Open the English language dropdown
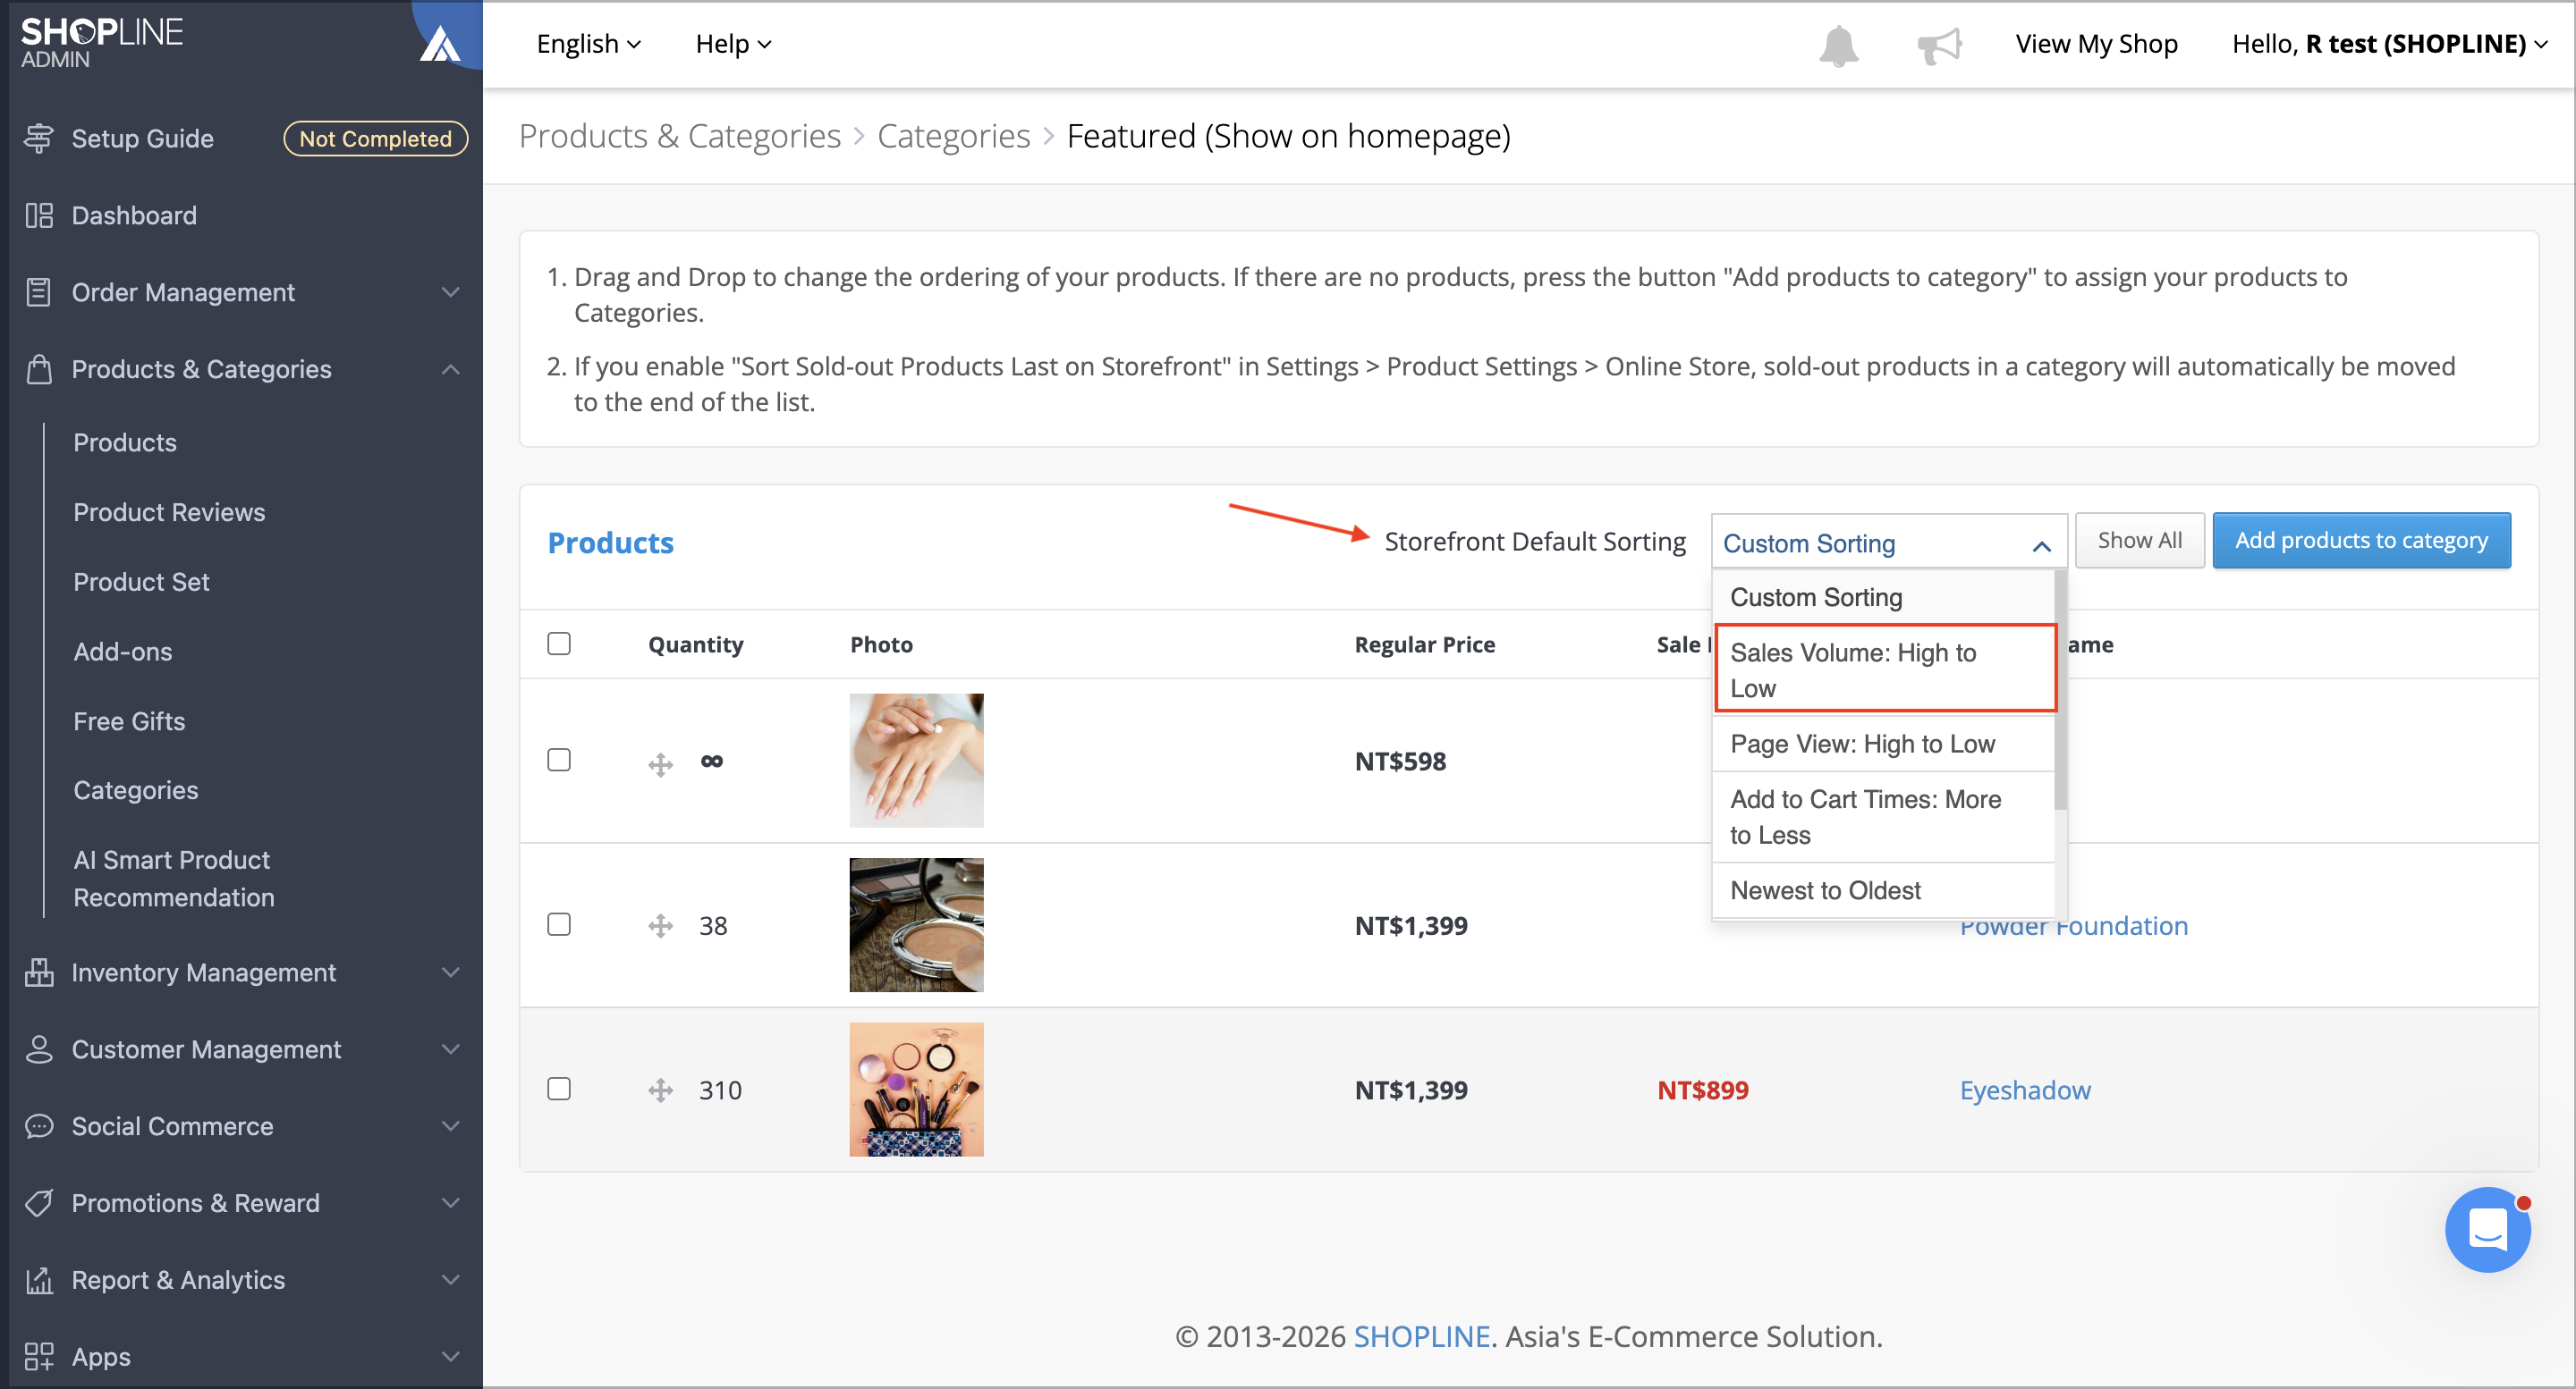Image resolution: width=2576 pixels, height=1389 pixels. [x=588, y=44]
